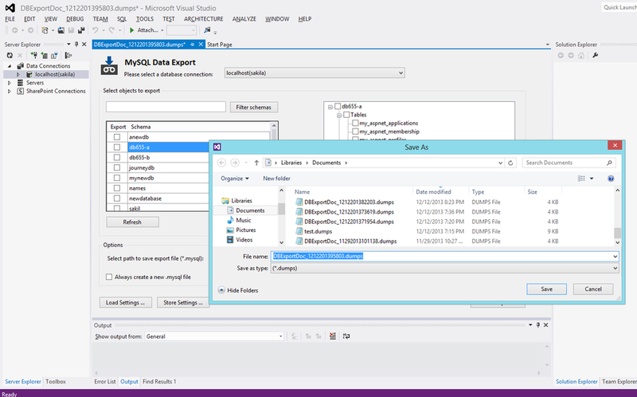Switch to the Error List tab
637x397 pixels.
click(105, 382)
